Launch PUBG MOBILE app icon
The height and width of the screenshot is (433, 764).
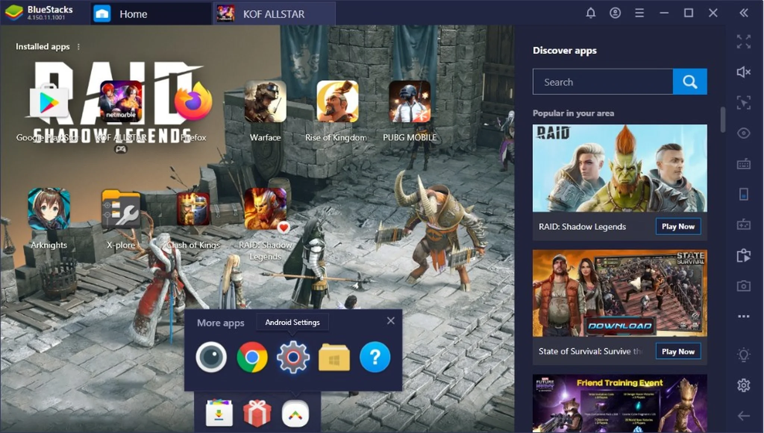pos(410,102)
